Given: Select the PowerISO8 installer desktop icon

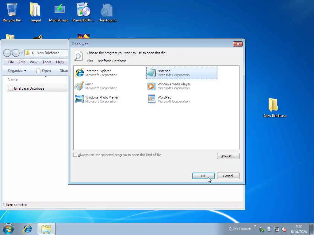Looking at the screenshot, I should click(83, 12).
